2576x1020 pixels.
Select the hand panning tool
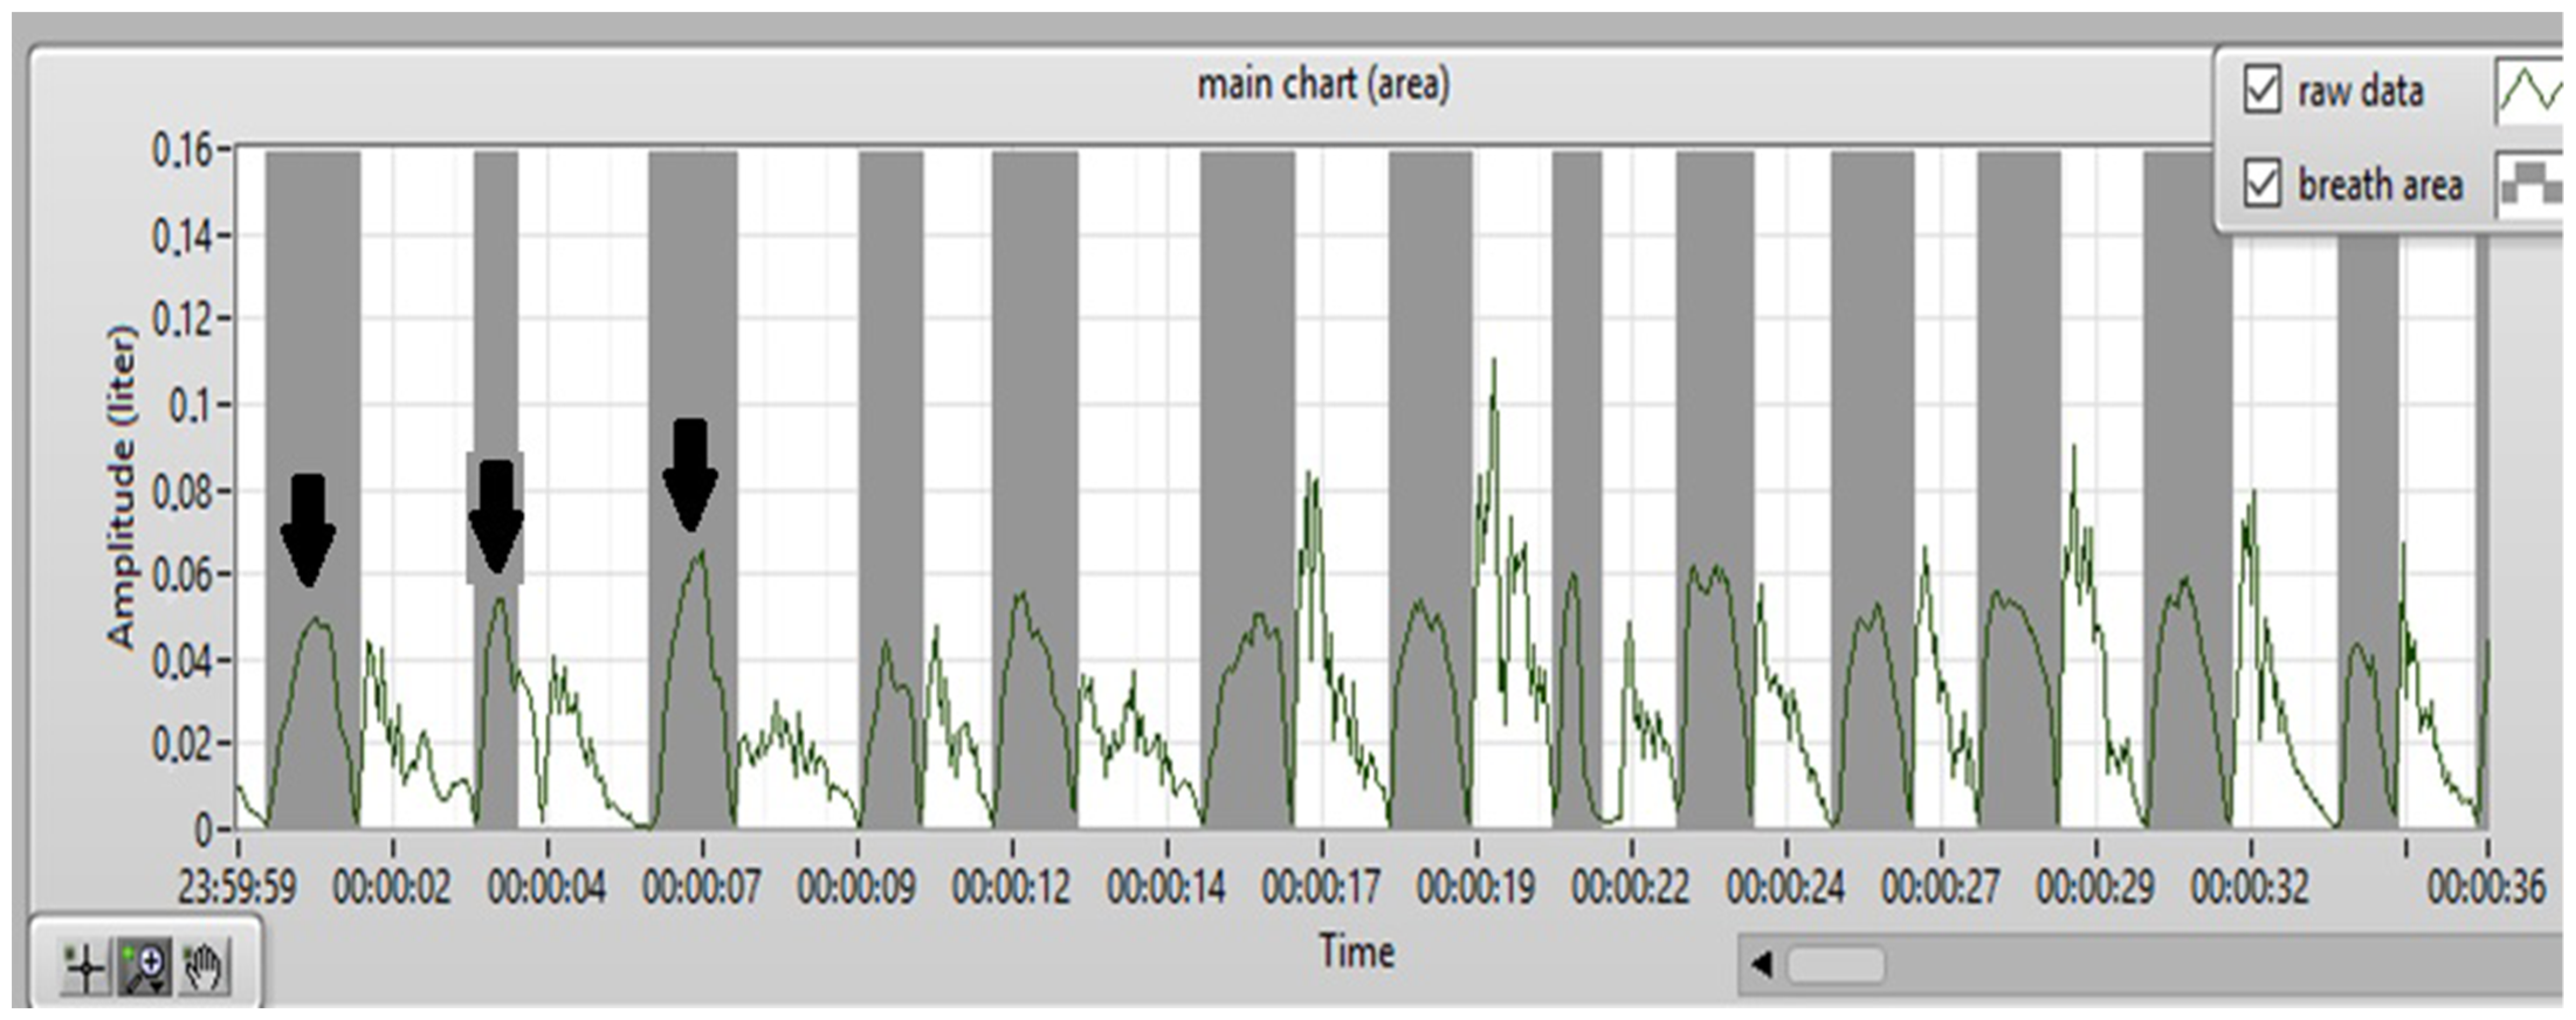[204, 967]
